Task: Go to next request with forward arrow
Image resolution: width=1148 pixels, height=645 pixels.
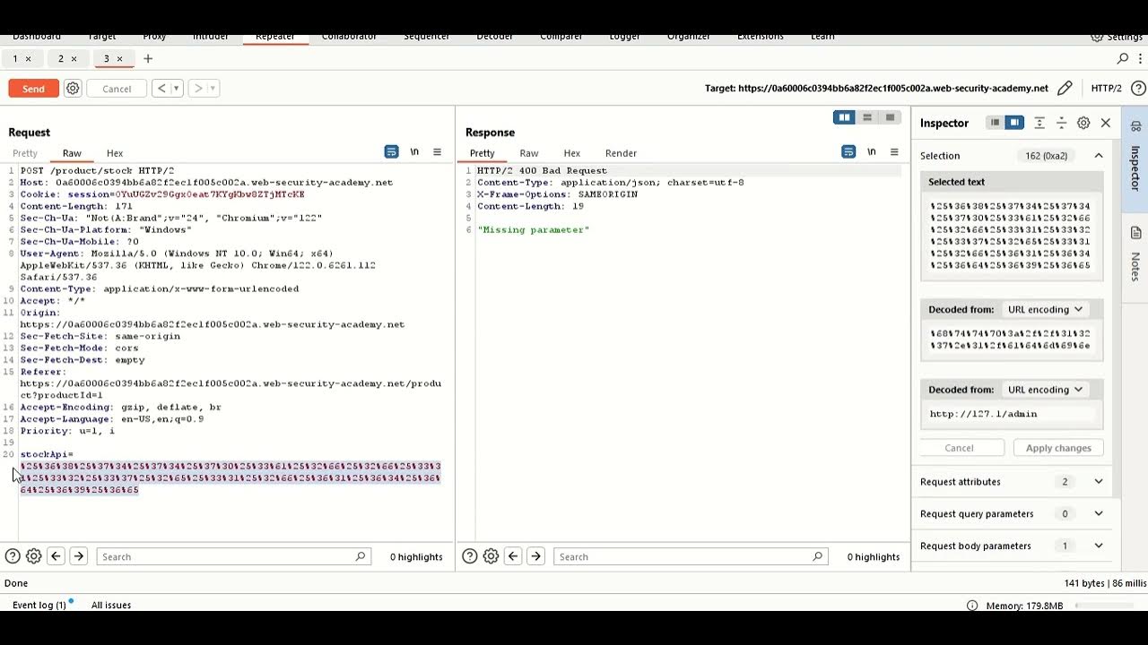Action: pyautogui.click(x=198, y=89)
